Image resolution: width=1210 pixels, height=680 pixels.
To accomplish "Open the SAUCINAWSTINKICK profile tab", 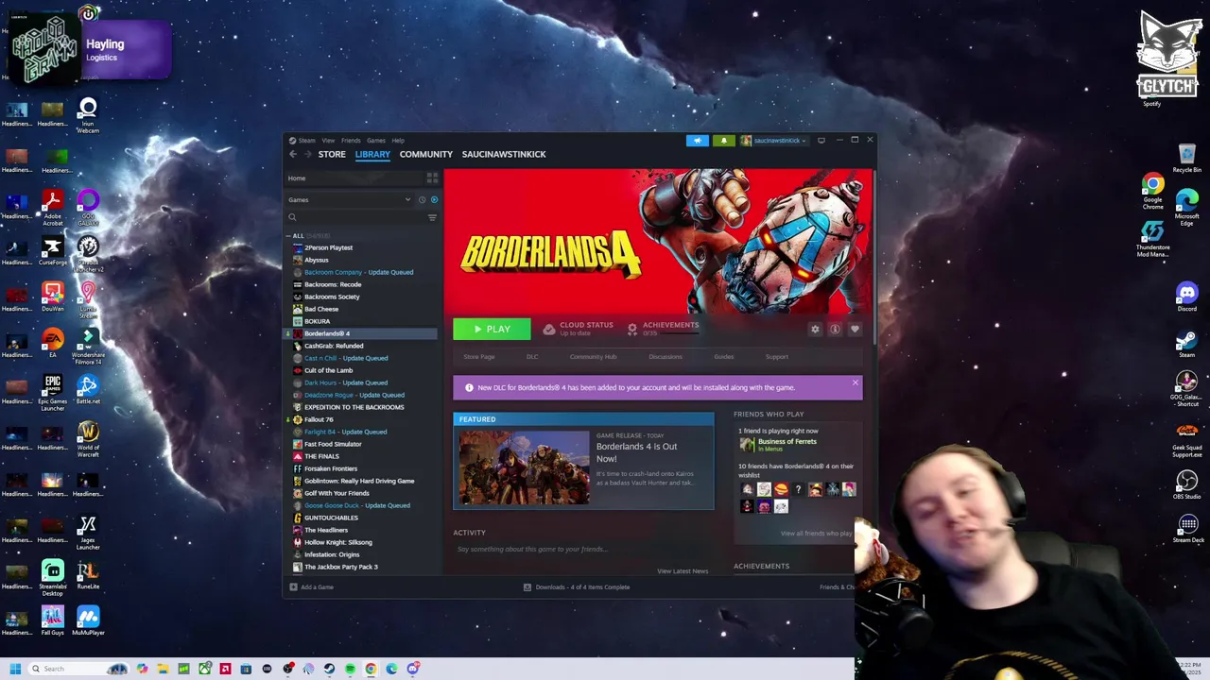I will coord(504,154).
